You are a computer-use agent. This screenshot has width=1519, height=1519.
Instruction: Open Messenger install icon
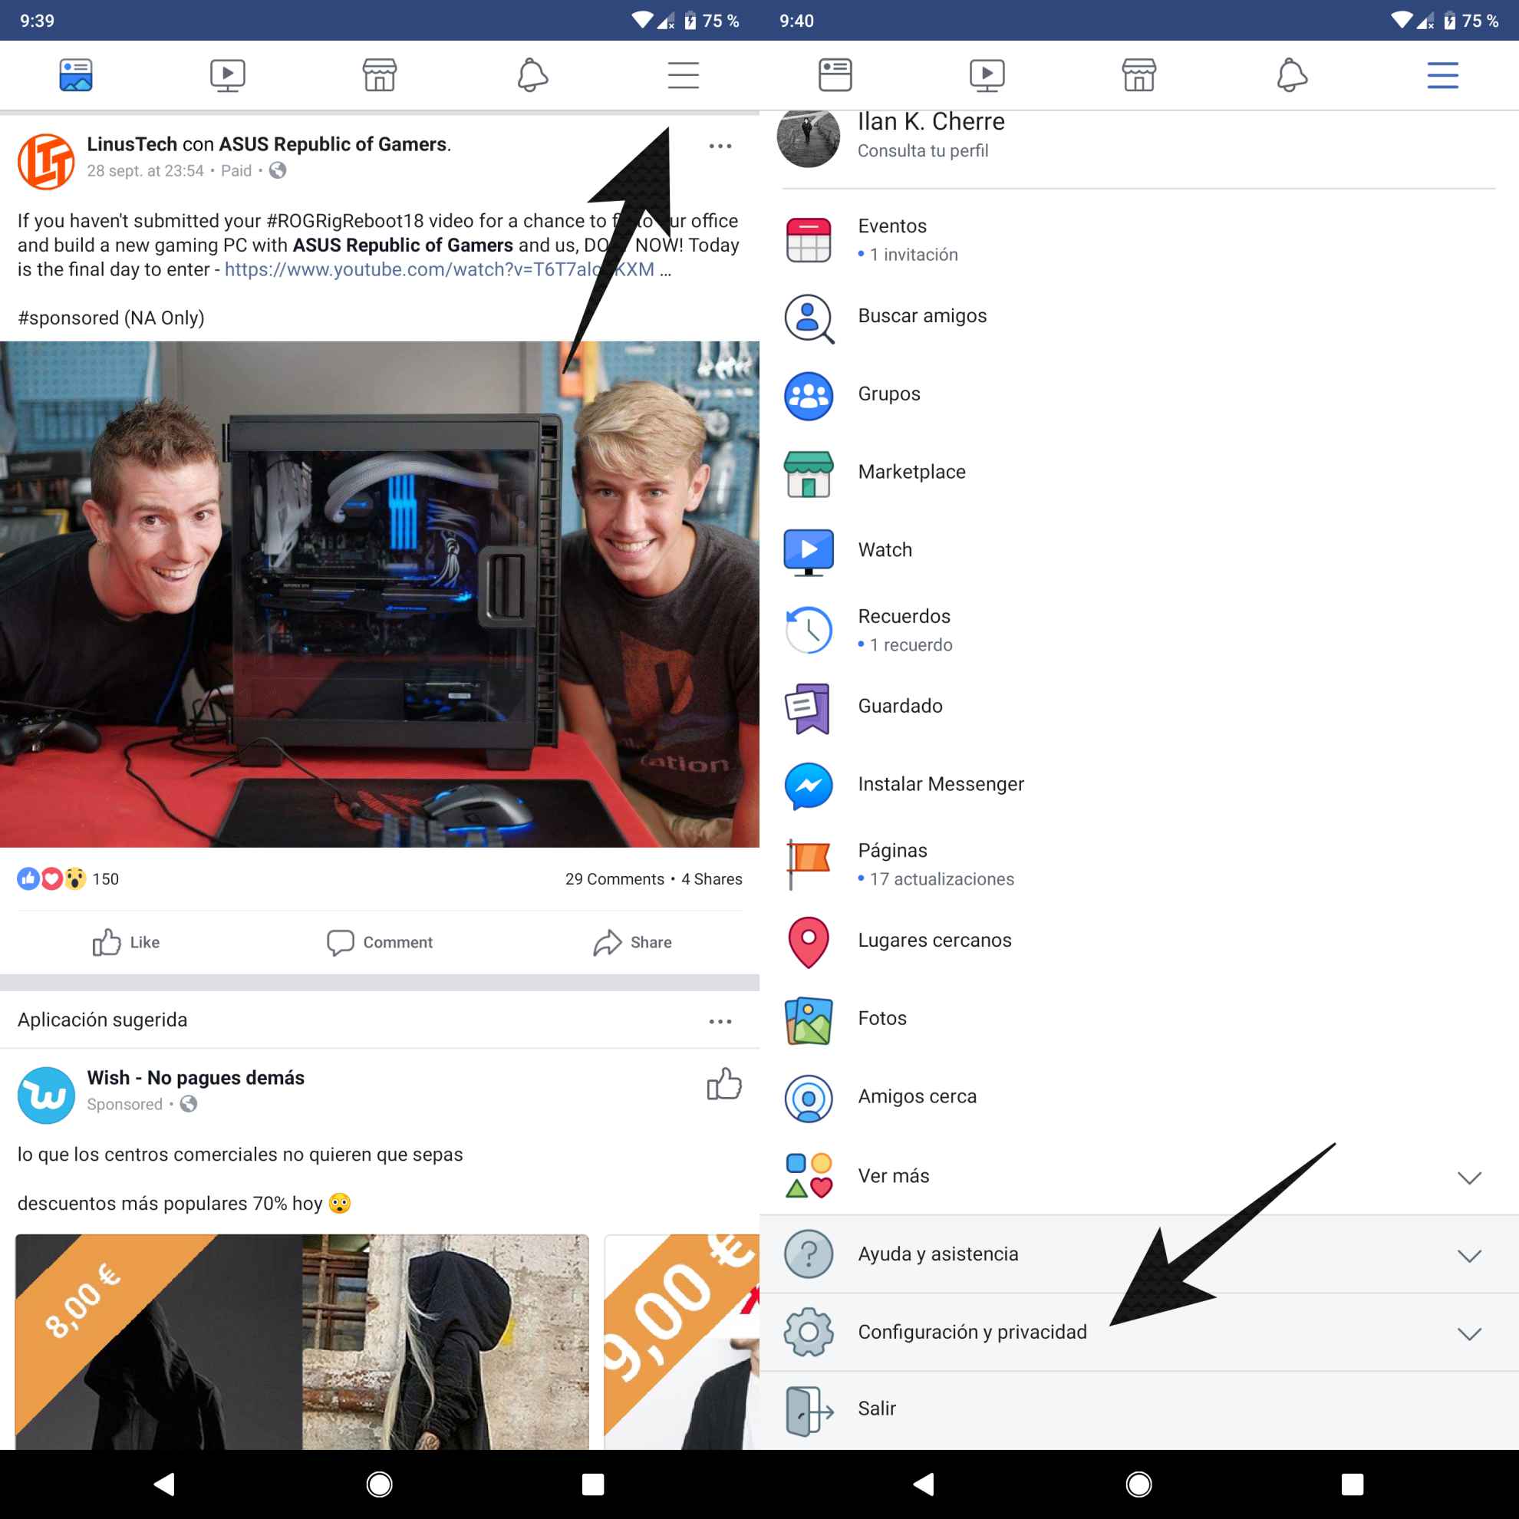809,783
